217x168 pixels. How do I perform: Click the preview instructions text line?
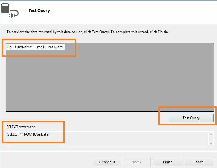tap(87, 32)
